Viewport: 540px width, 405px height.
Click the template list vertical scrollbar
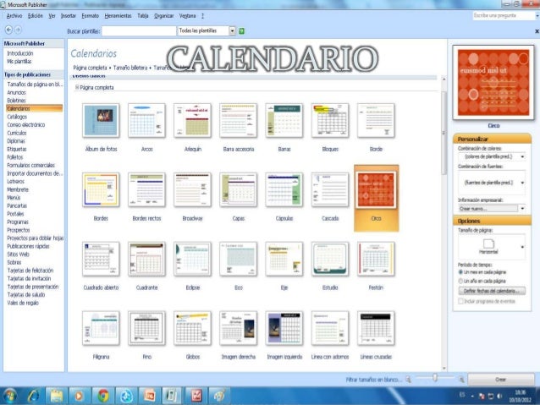pyautogui.click(x=444, y=131)
